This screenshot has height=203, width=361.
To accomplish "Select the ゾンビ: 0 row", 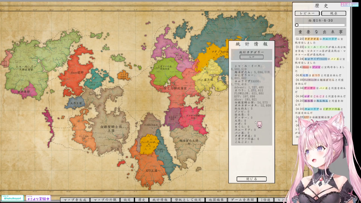I will 242,112.
